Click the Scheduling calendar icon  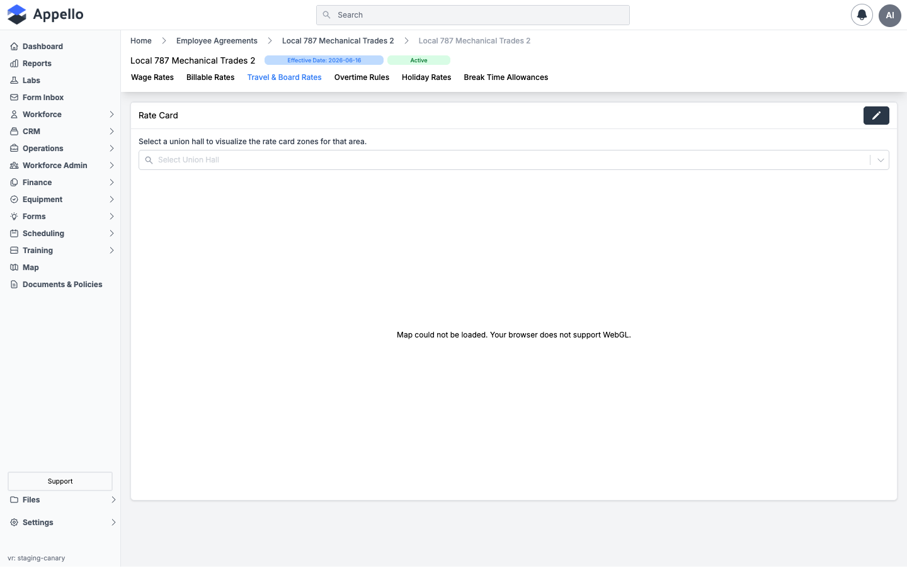click(x=14, y=234)
